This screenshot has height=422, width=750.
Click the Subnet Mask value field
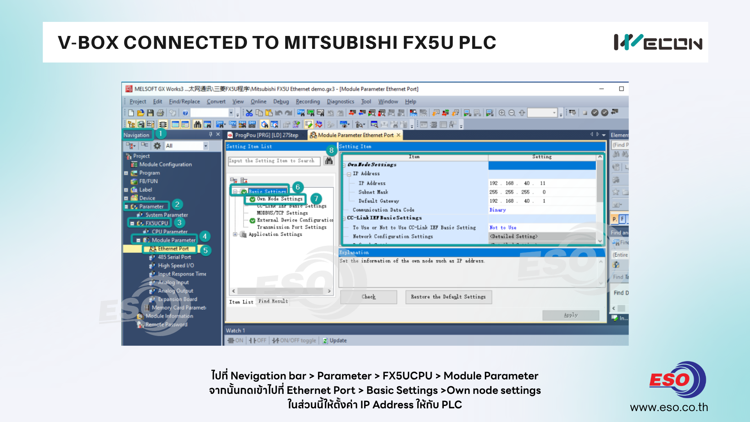[x=542, y=192]
